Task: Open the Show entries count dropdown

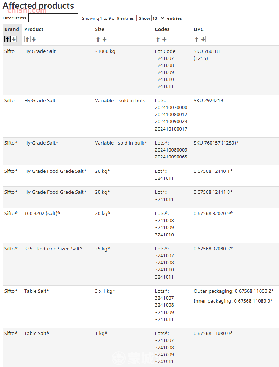Action: 159,18
